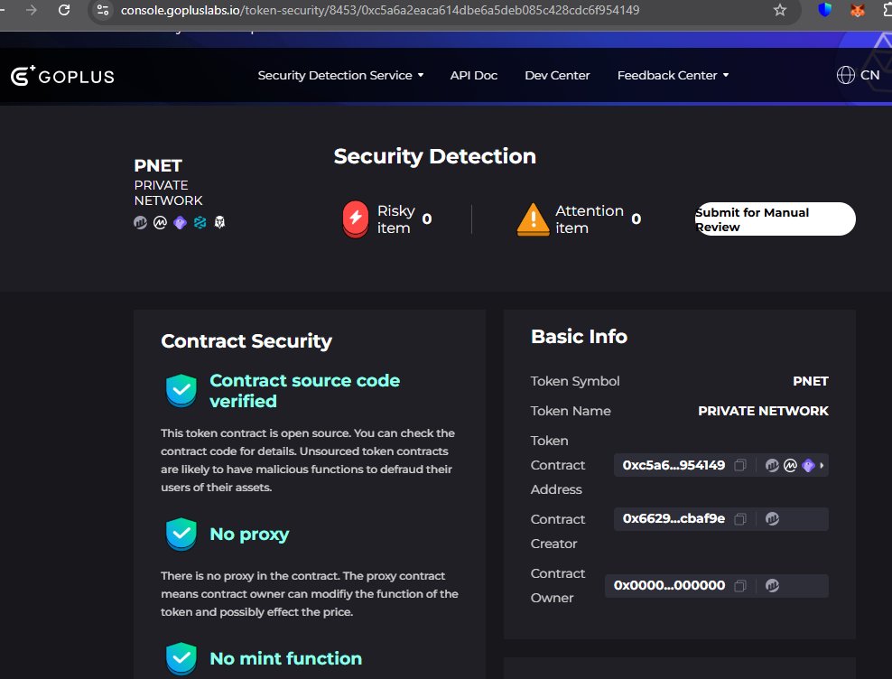Open block explorer icon under PNET header
Image resolution: width=892 pixels, height=679 pixels.
(x=141, y=222)
